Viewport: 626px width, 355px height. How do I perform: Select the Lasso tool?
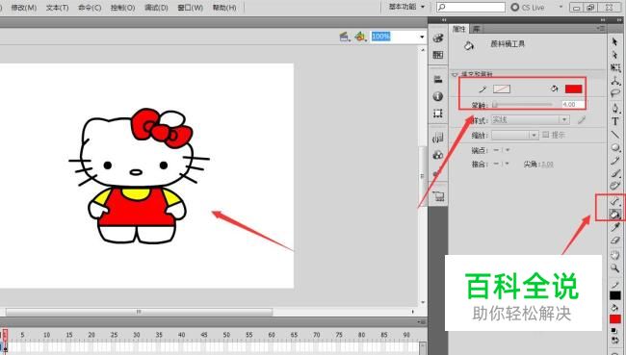point(615,93)
